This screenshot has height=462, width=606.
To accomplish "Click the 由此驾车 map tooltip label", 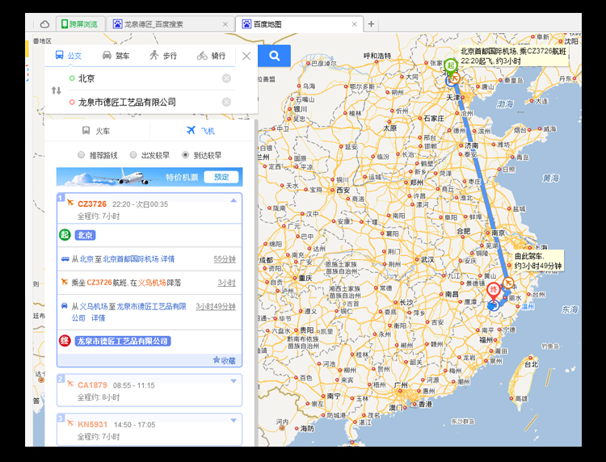I will coord(538,261).
